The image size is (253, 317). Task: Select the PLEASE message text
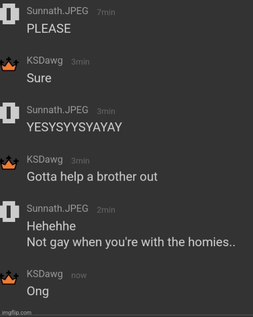pos(49,28)
